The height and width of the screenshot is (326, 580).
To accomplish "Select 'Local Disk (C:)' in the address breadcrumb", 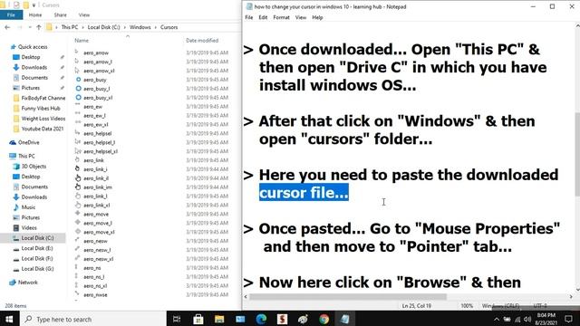I will coord(103,27).
